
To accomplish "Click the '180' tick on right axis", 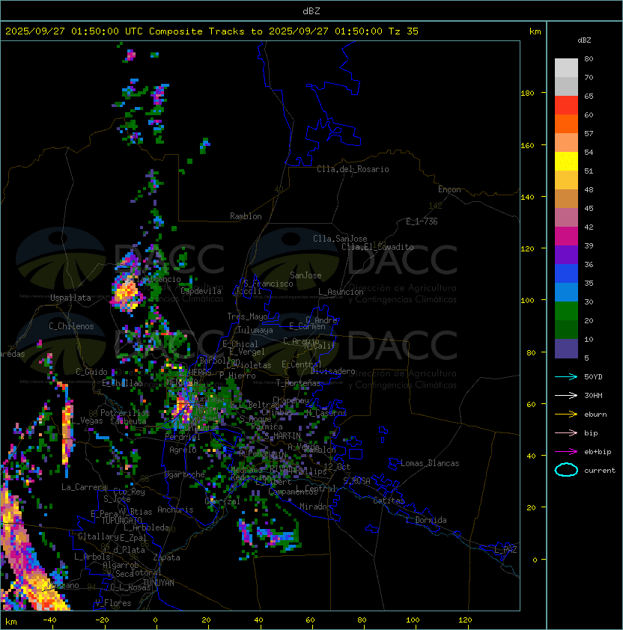I will coord(527,94).
